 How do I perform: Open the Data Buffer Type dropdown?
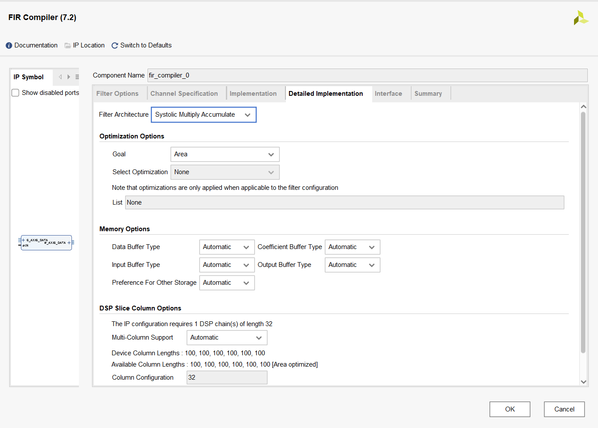227,247
